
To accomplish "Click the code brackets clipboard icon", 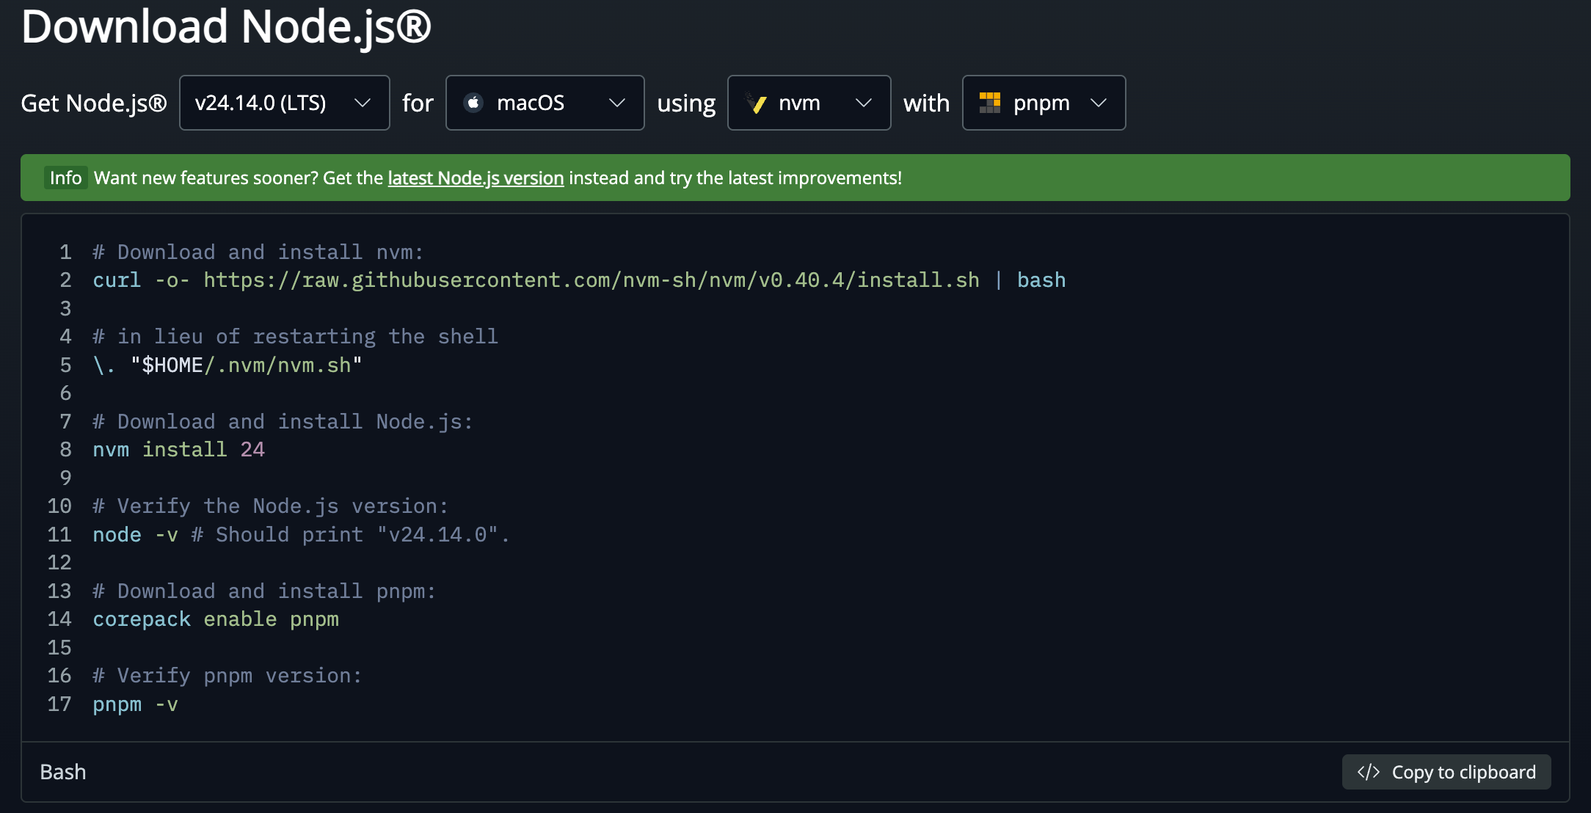I will (1368, 772).
